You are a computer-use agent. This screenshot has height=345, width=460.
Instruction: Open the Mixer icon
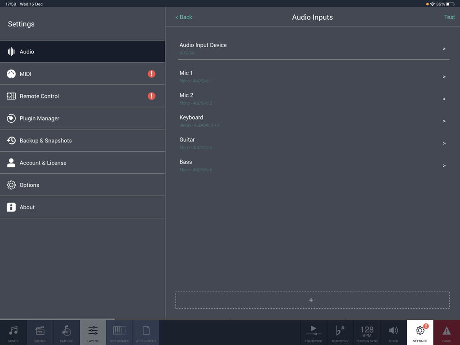click(393, 332)
